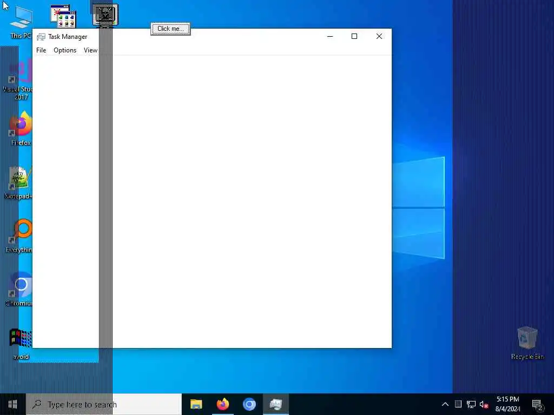Select the This PC desktop icon

[21, 21]
